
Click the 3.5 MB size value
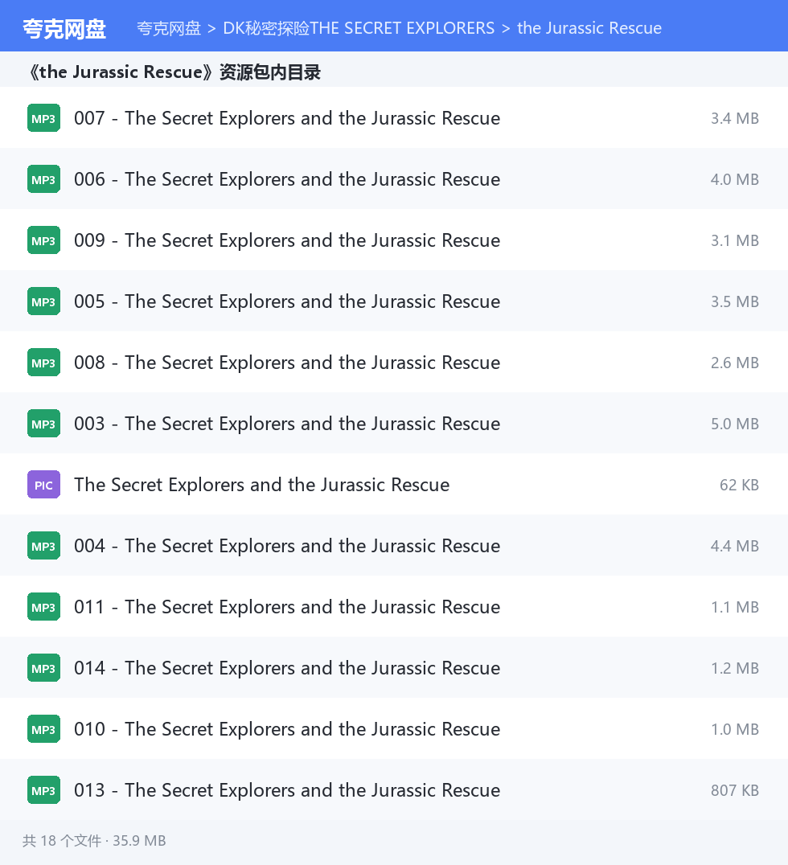tap(734, 301)
